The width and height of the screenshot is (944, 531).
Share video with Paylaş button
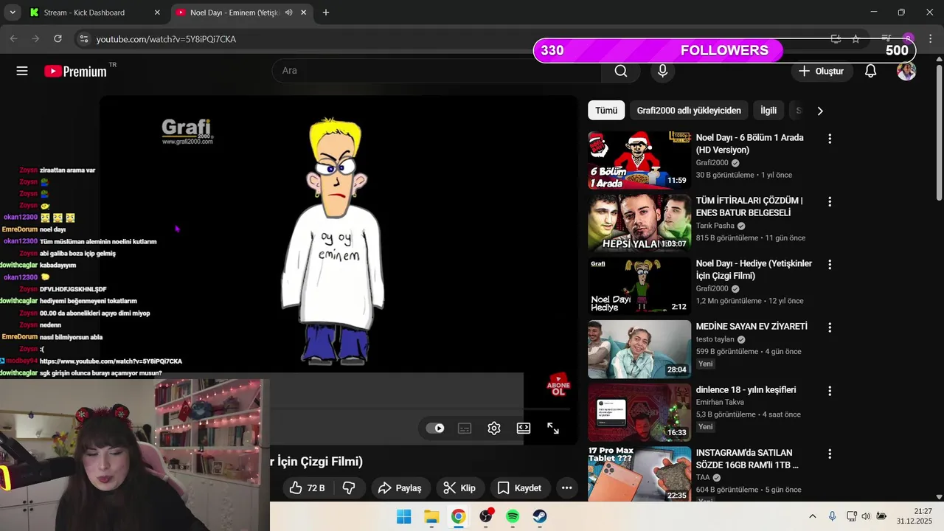[x=400, y=487]
